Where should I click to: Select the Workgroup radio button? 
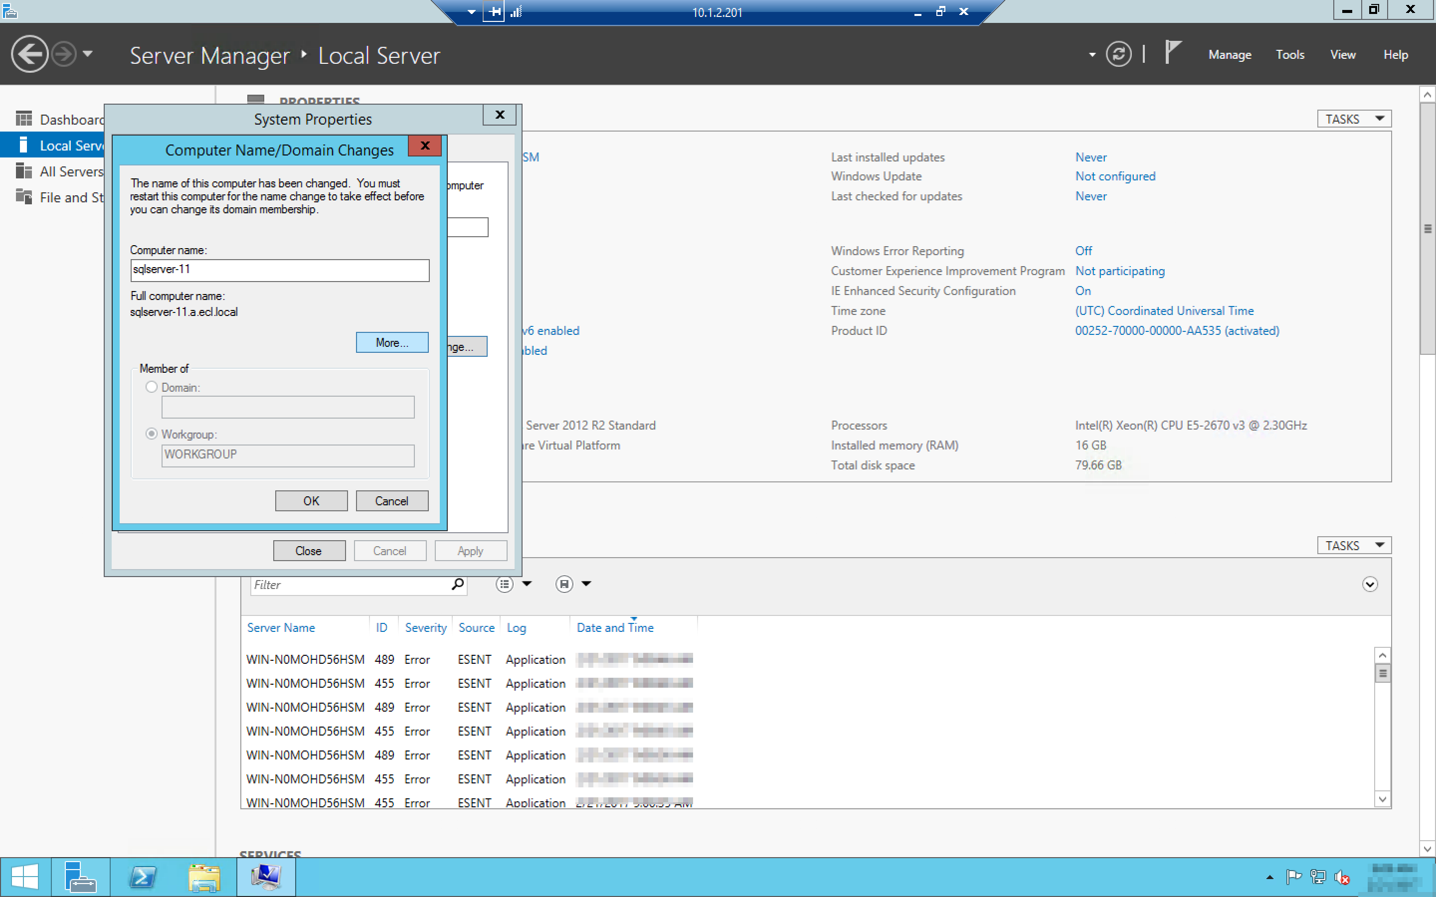151,434
